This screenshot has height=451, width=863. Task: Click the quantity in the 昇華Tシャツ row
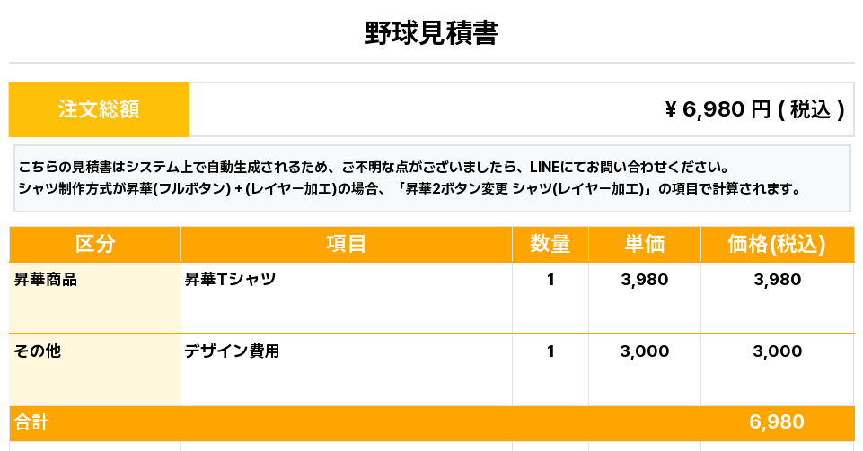coord(550,280)
